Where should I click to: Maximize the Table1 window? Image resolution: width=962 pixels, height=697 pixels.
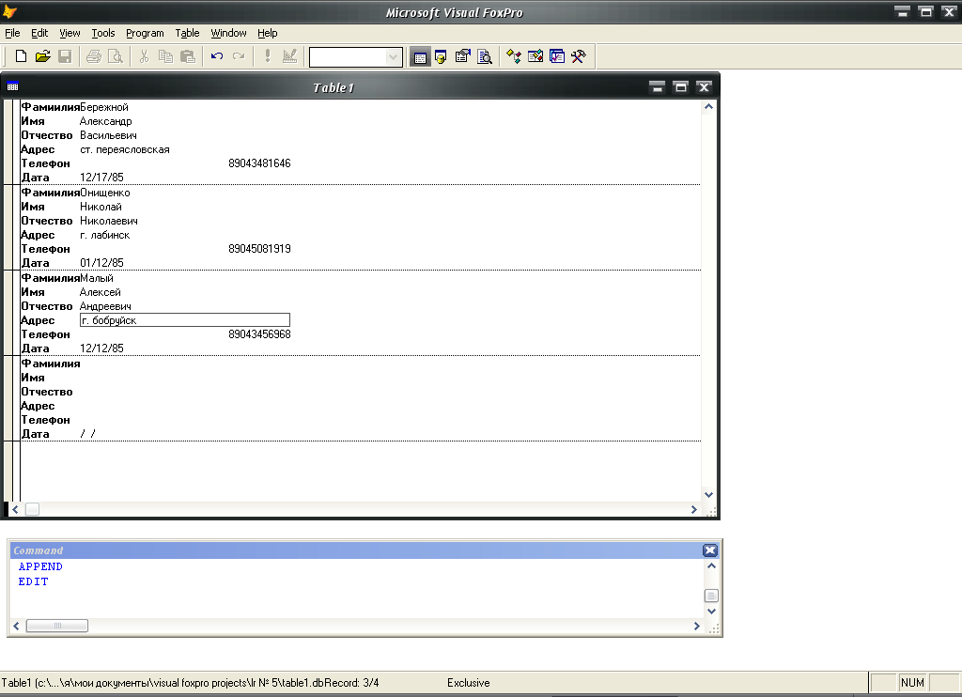click(680, 87)
